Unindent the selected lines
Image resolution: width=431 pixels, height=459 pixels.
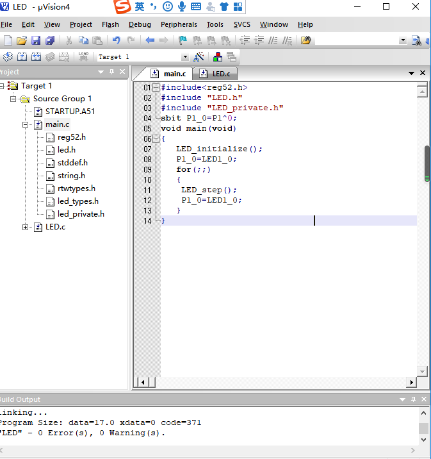click(259, 40)
